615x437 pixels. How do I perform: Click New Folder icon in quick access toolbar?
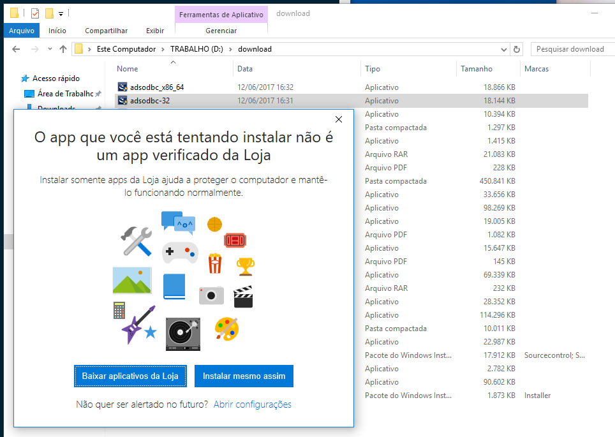[49, 14]
